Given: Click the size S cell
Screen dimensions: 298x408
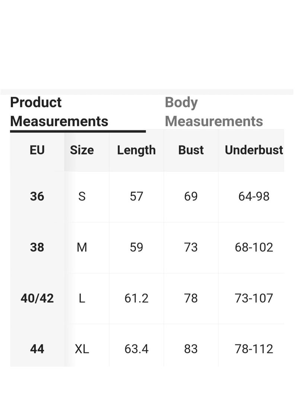Looking at the screenshot, I should tap(82, 196).
